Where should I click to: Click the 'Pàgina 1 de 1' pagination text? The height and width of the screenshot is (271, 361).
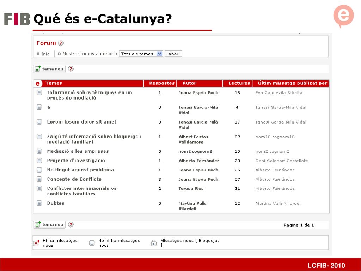coord(299,225)
